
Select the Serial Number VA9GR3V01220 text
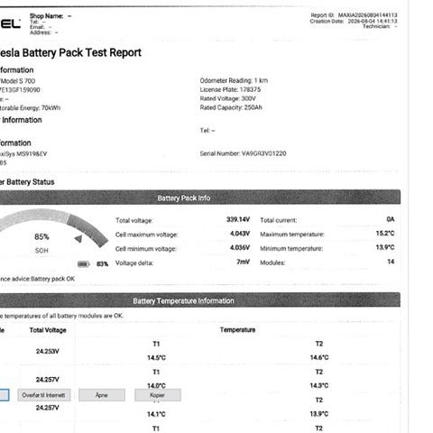click(243, 153)
